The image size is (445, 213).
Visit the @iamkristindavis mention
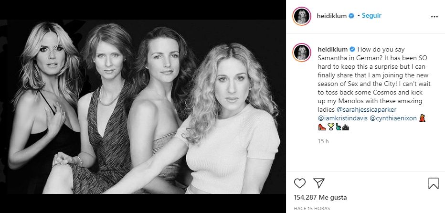[342, 118]
